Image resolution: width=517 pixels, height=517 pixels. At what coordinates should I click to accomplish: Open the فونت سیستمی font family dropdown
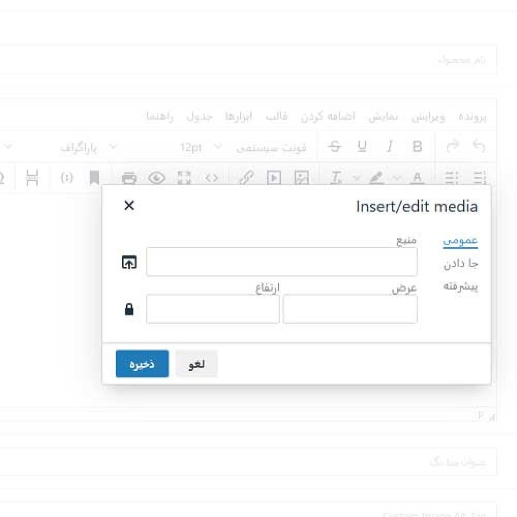(x=271, y=147)
